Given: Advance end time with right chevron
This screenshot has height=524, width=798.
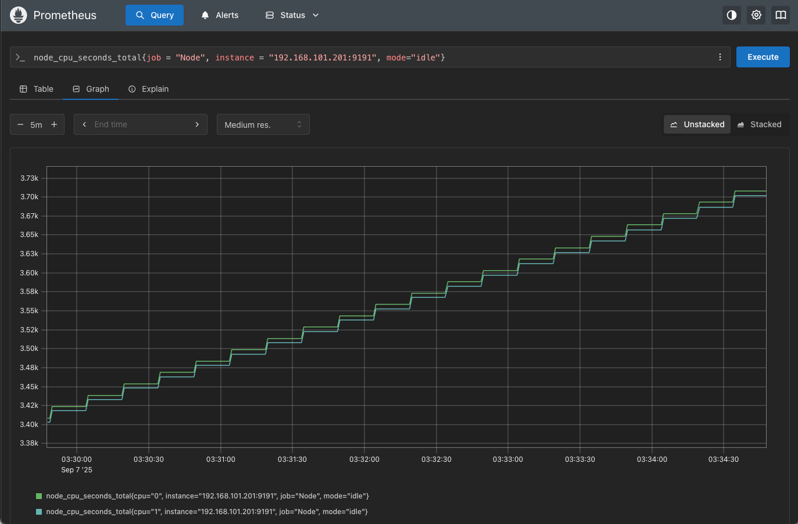Looking at the screenshot, I should click(x=197, y=124).
